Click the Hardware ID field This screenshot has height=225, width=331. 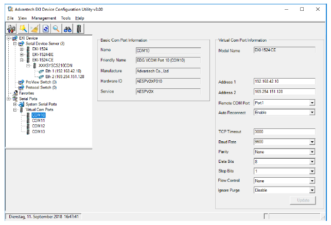pos(168,81)
